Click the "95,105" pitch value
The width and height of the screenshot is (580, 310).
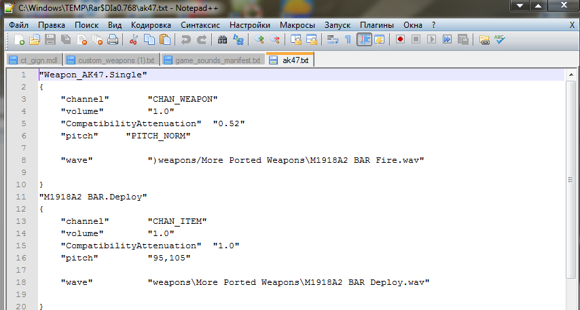click(x=169, y=258)
